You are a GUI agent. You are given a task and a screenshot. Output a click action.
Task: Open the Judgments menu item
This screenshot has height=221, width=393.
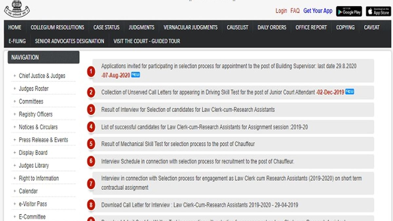tap(141, 28)
